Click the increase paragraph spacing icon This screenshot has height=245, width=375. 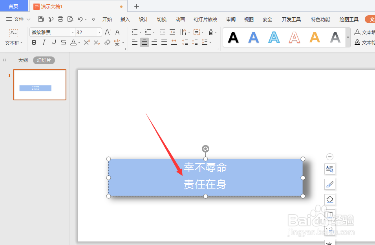(185, 42)
